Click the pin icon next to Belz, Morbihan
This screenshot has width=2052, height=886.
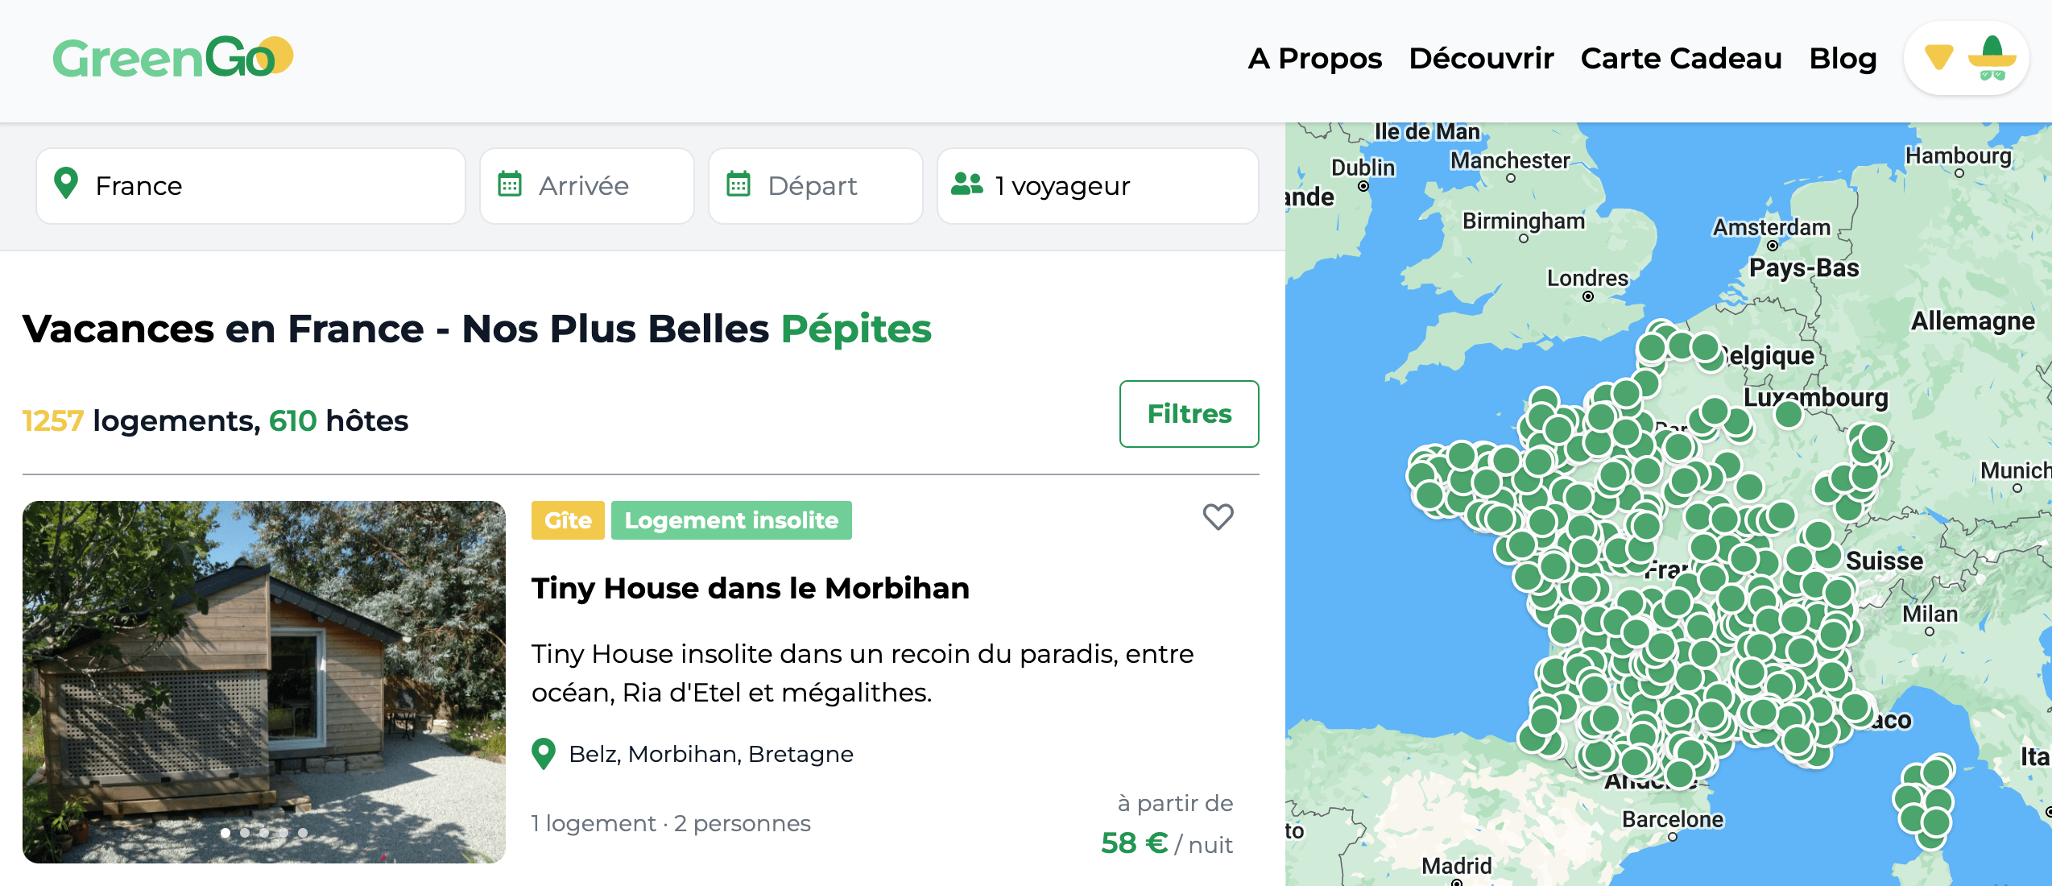[x=544, y=754]
